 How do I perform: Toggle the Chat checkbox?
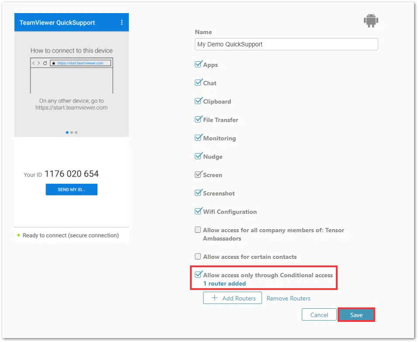[x=198, y=83]
